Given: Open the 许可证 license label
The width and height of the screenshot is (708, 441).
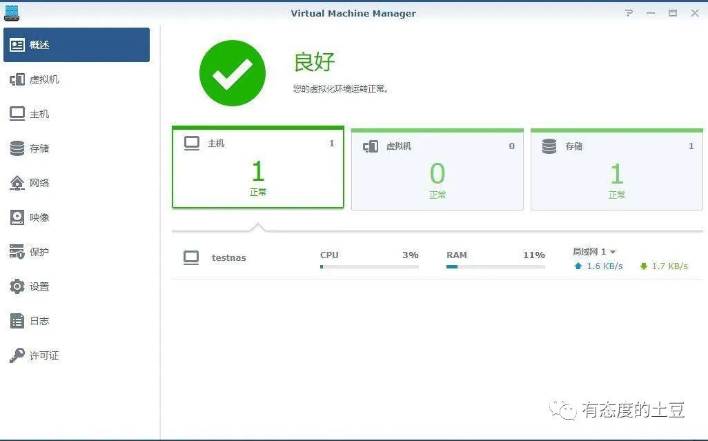Looking at the screenshot, I should coord(44,355).
